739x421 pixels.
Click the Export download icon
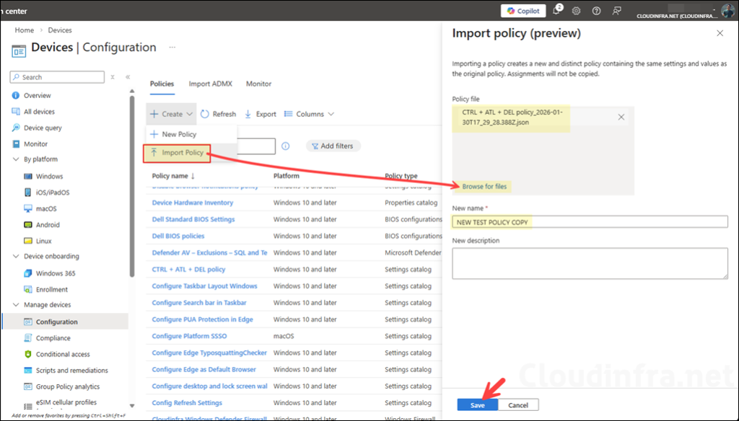click(x=249, y=114)
